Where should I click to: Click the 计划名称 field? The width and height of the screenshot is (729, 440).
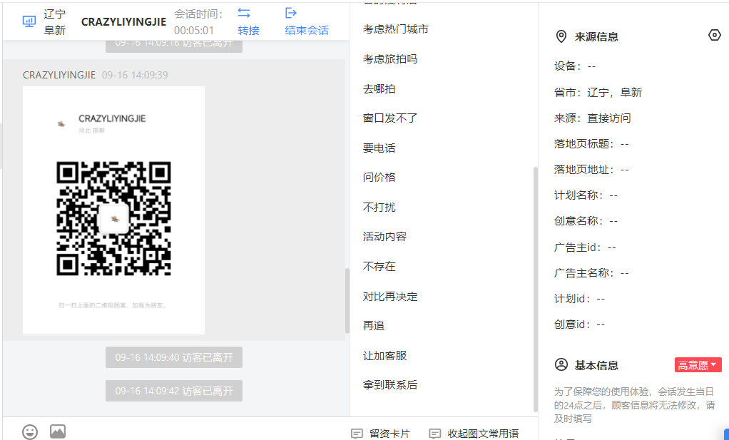point(586,195)
